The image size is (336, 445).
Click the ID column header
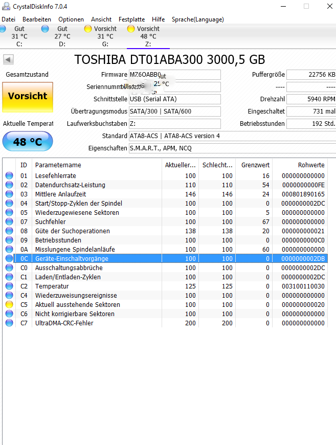pos(24,165)
